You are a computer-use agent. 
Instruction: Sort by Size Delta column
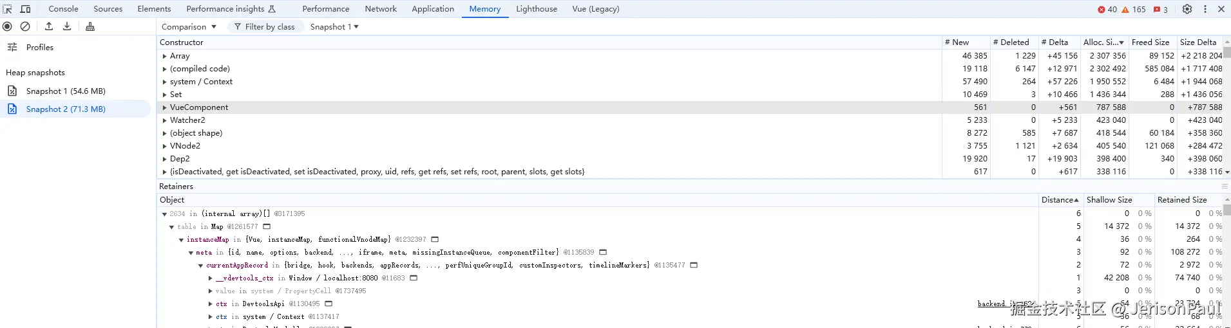coord(1199,42)
